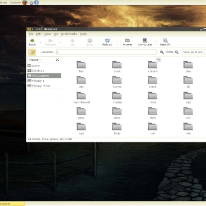Click the status bar free space text
The image size is (206, 206).
tap(57, 139)
